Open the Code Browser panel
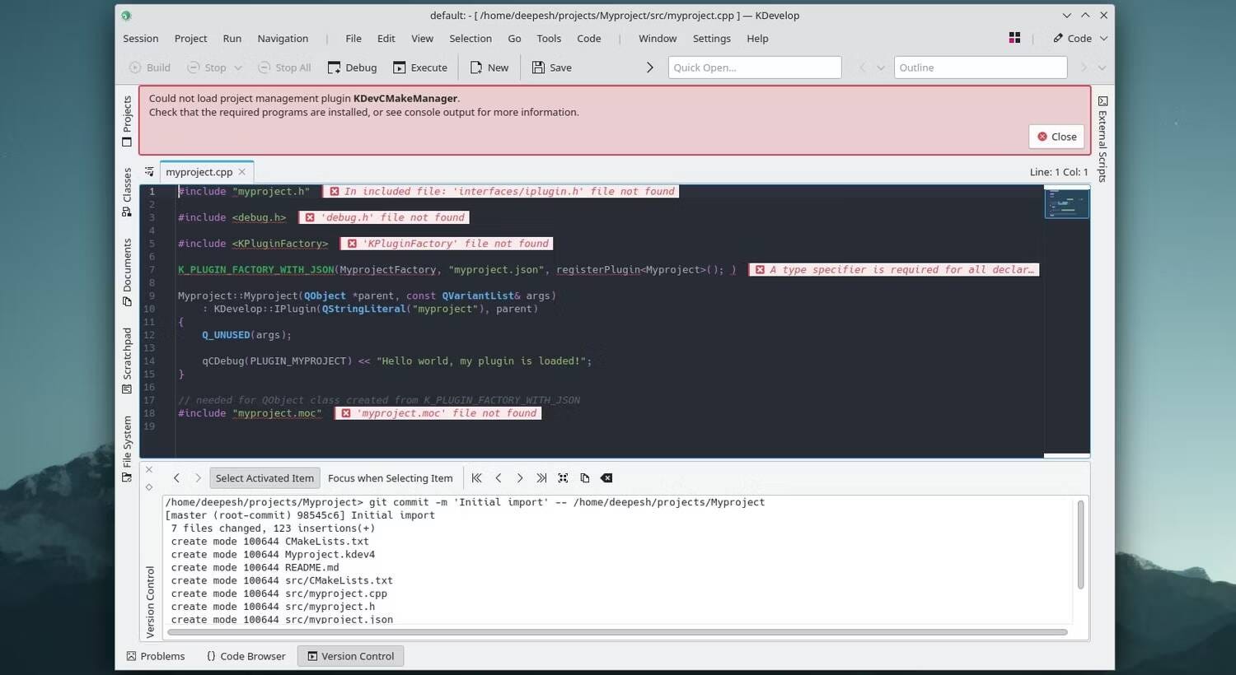The height and width of the screenshot is (675, 1236). [x=246, y=656]
